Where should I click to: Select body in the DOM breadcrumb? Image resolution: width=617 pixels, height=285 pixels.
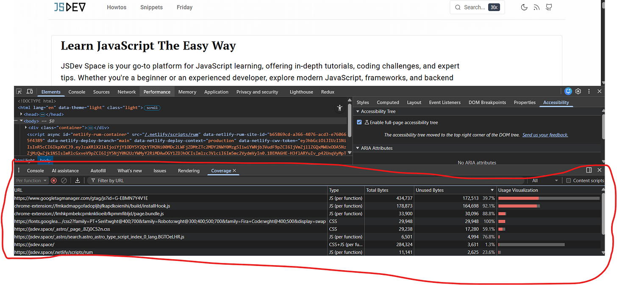point(45,161)
